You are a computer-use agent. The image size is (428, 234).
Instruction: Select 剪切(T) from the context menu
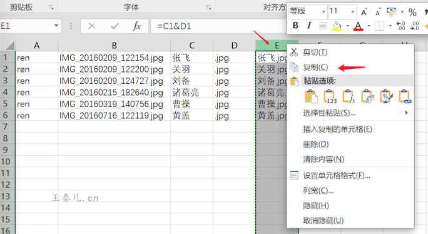(315, 52)
